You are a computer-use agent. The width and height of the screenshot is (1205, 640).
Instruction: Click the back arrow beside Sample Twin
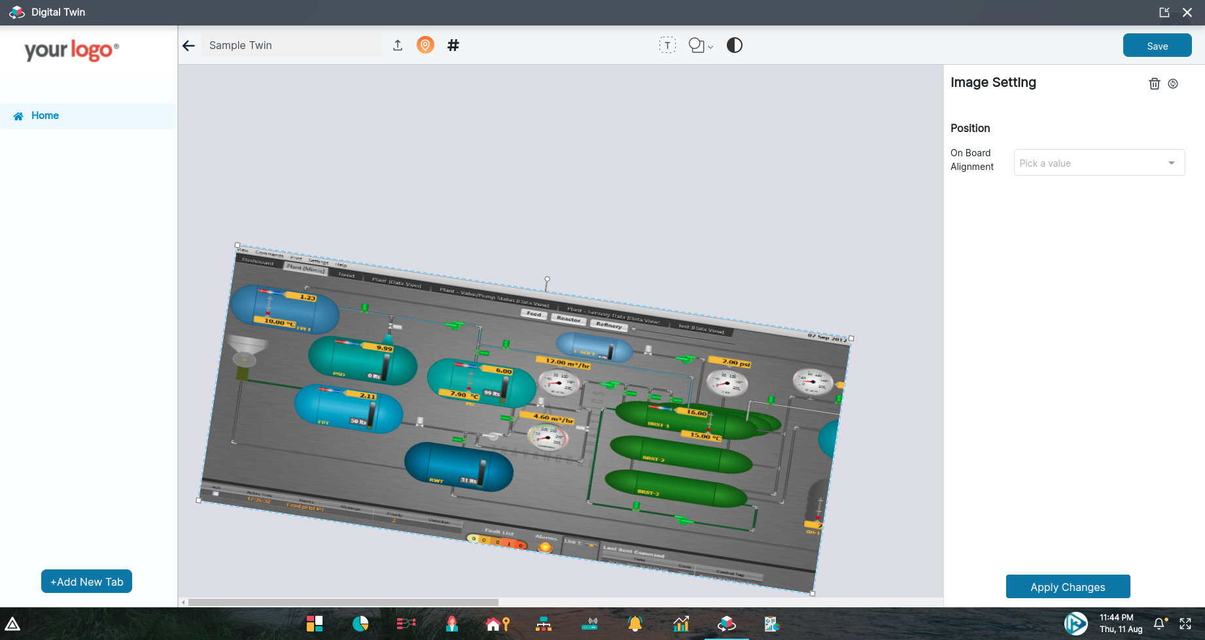(189, 46)
